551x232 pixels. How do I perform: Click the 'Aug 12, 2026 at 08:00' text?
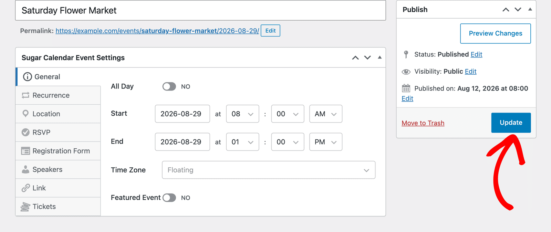[x=493, y=88]
